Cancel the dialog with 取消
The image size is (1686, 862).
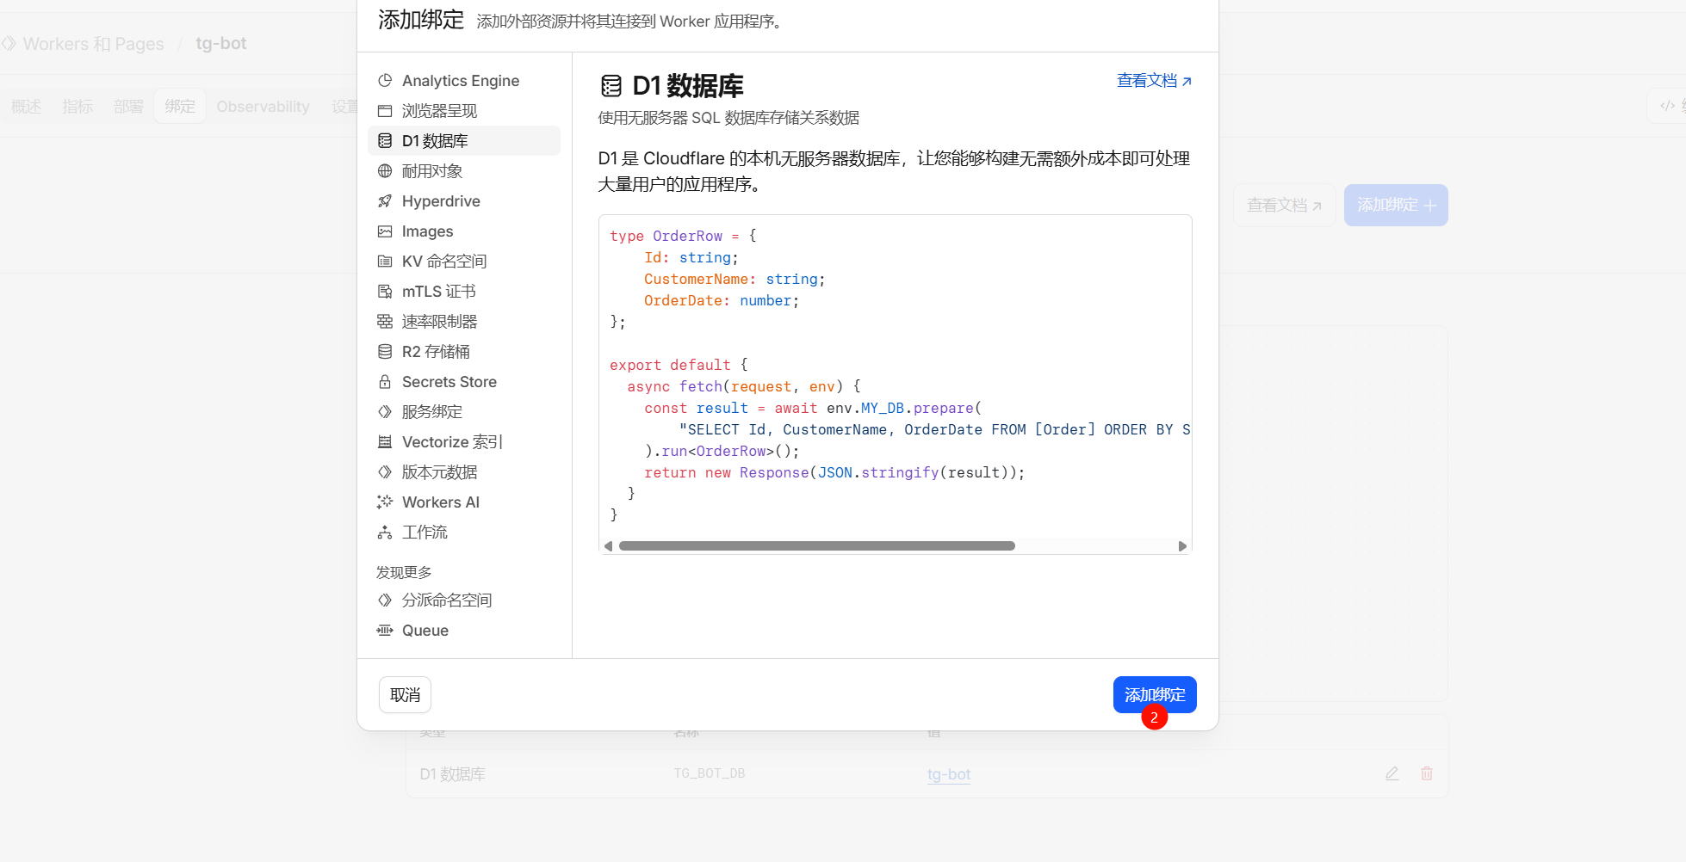(405, 694)
